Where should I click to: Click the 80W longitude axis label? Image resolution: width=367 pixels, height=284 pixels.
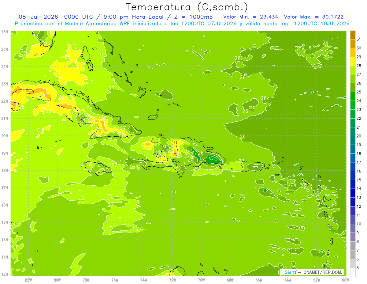[x=57, y=280]
